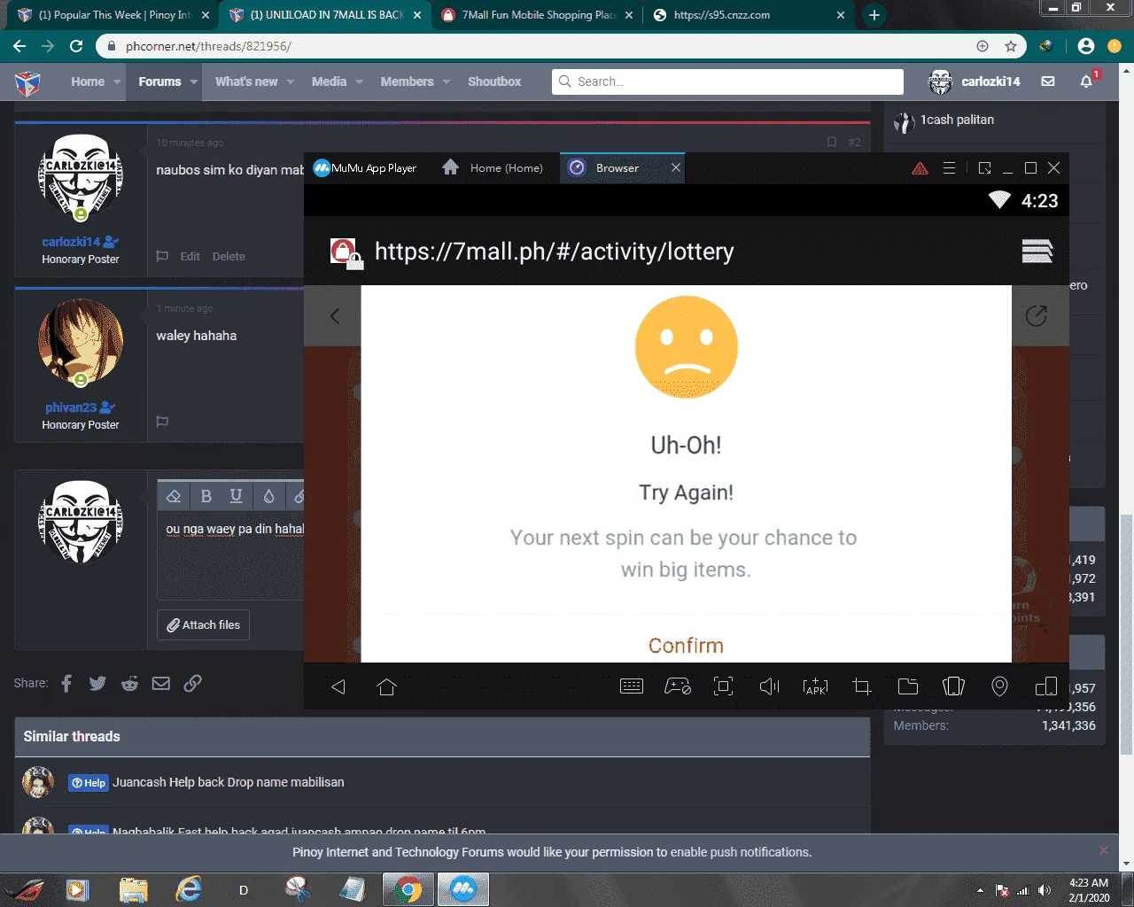
Task: Reload page in Chrome
Action: (76, 46)
